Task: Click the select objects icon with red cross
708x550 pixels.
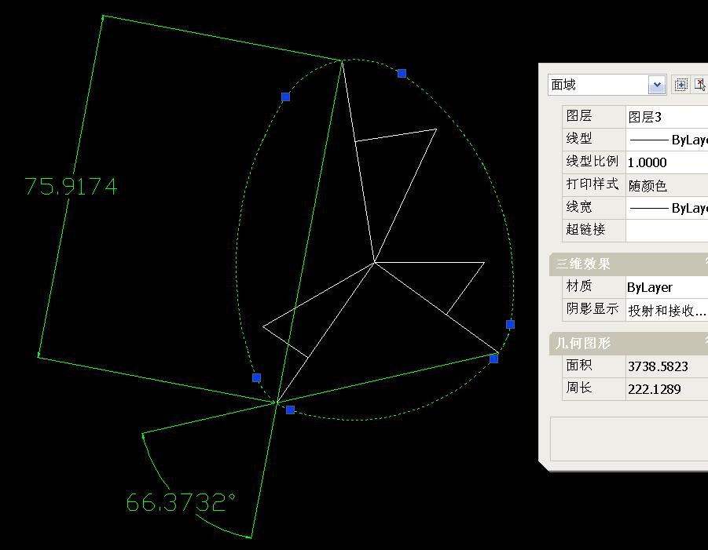Action: pyautogui.click(x=700, y=85)
